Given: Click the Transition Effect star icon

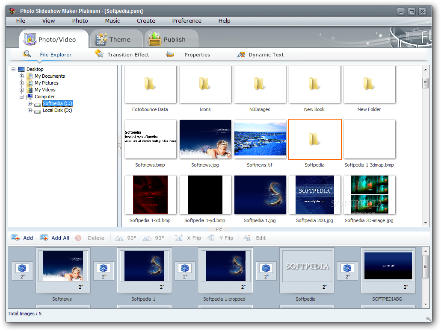Looking at the screenshot, I should coord(99,53).
